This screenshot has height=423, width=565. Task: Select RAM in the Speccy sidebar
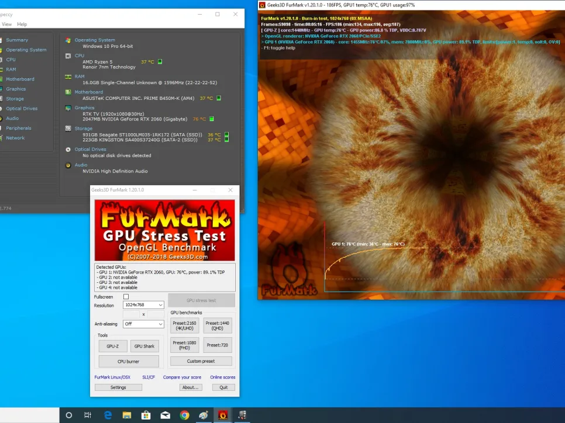11,69
